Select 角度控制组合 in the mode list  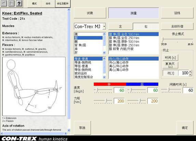88,77
